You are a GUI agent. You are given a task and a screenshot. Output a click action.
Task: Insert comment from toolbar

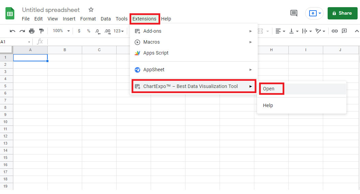(344, 31)
